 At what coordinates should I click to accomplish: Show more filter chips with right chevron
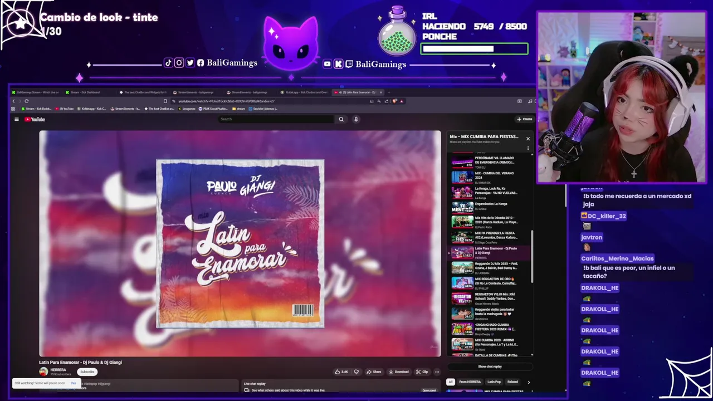(x=529, y=382)
